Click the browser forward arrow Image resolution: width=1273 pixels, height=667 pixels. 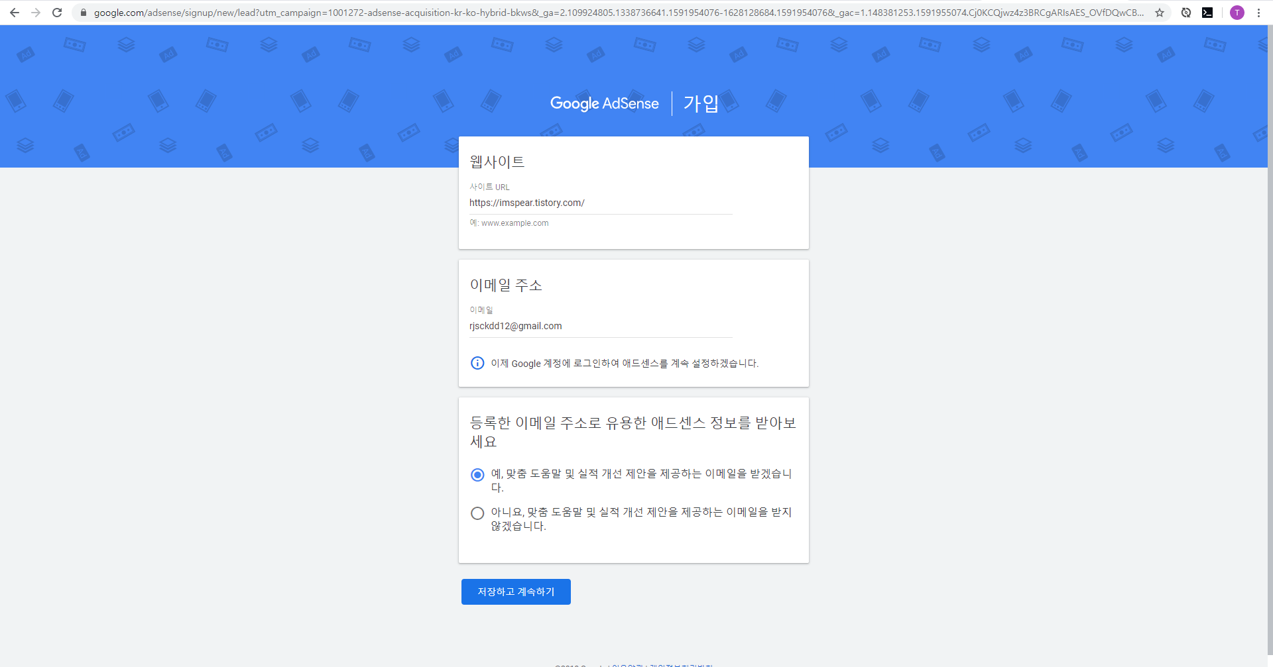(x=36, y=13)
